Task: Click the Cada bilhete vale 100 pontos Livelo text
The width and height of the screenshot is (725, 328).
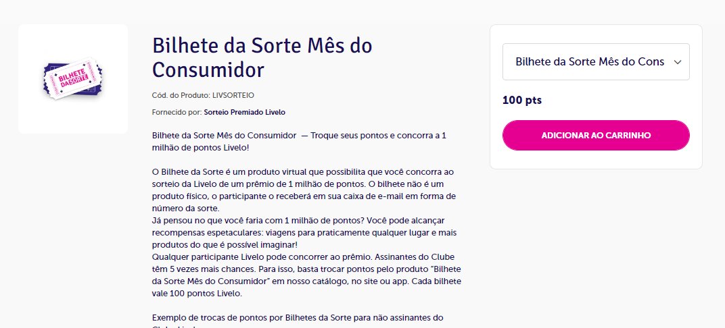Action: (x=306, y=288)
